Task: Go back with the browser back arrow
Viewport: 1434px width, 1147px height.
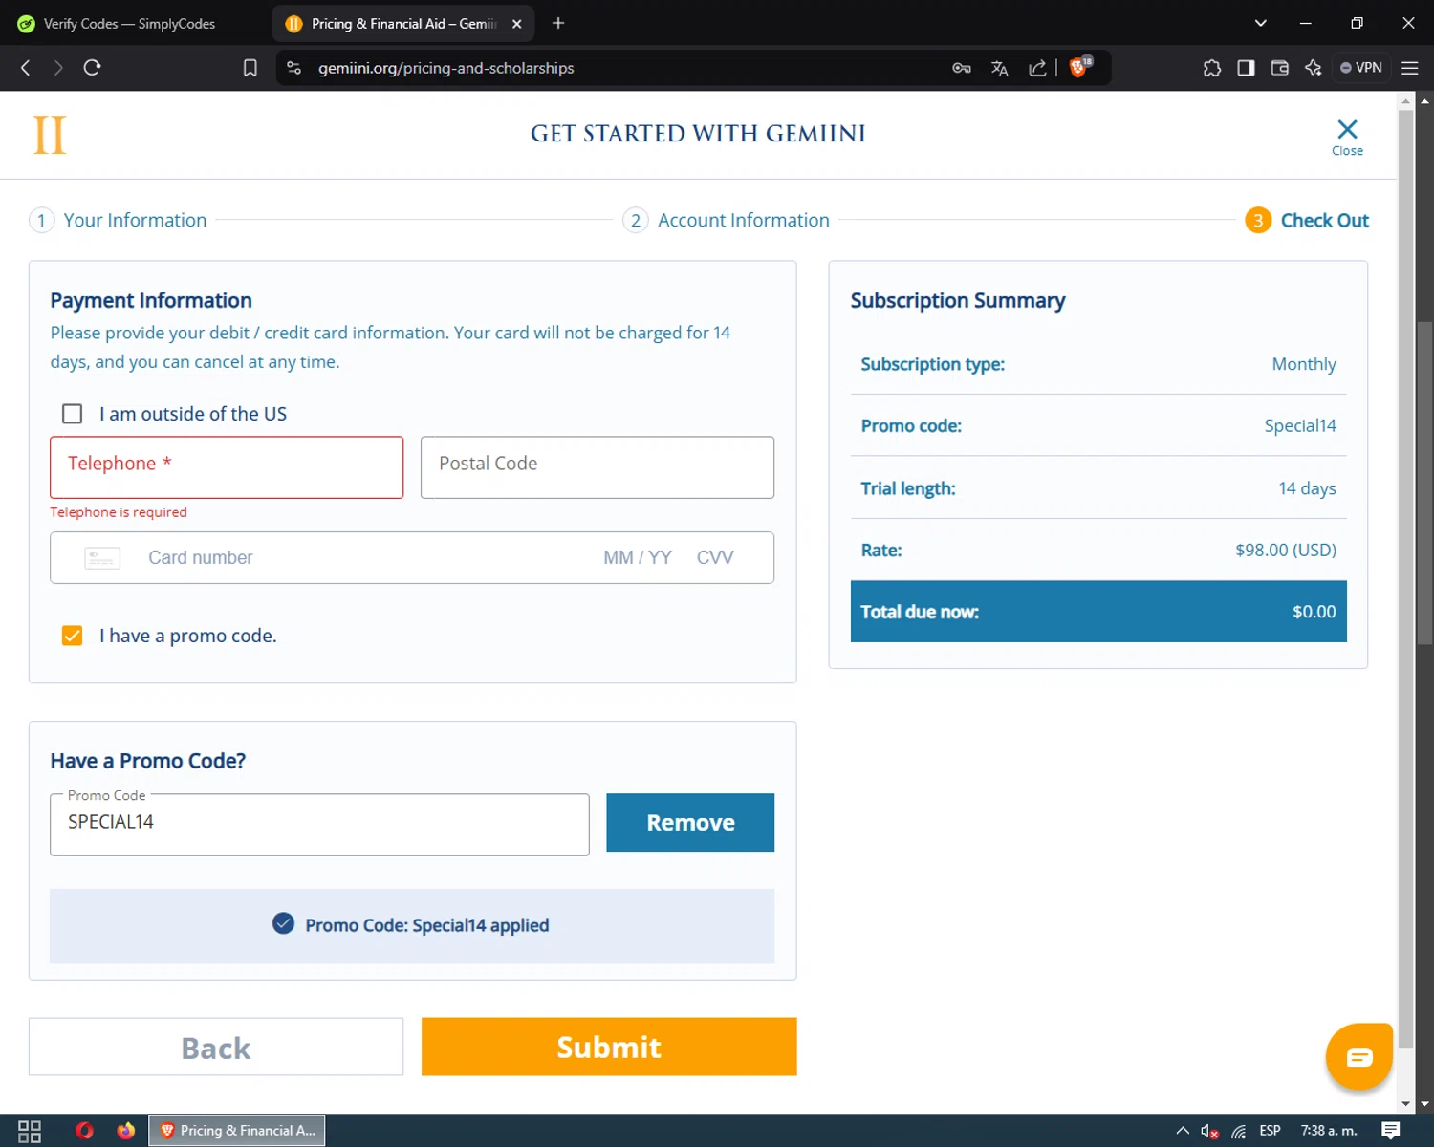Action: (x=26, y=68)
